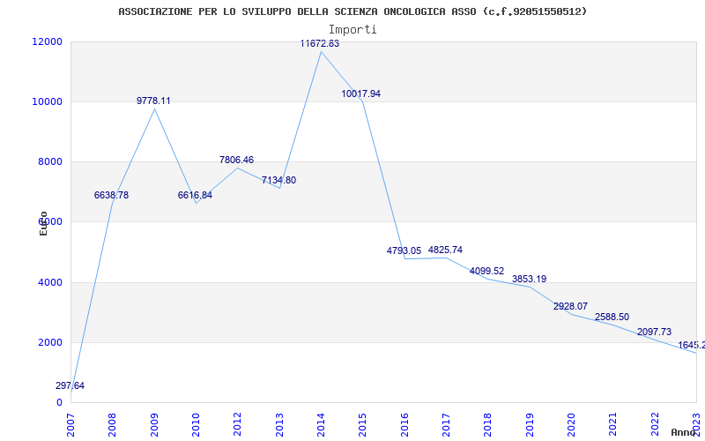Select the x-axis year 2019

530,424
